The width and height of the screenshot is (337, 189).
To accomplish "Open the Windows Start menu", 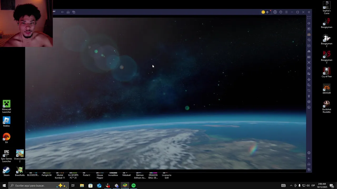I will tap(4, 186).
